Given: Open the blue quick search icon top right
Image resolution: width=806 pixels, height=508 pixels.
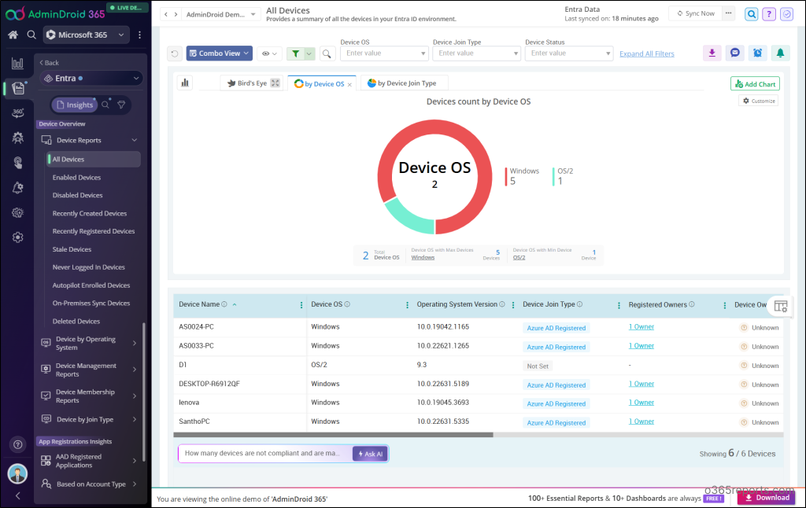Looking at the screenshot, I should point(752,14).
